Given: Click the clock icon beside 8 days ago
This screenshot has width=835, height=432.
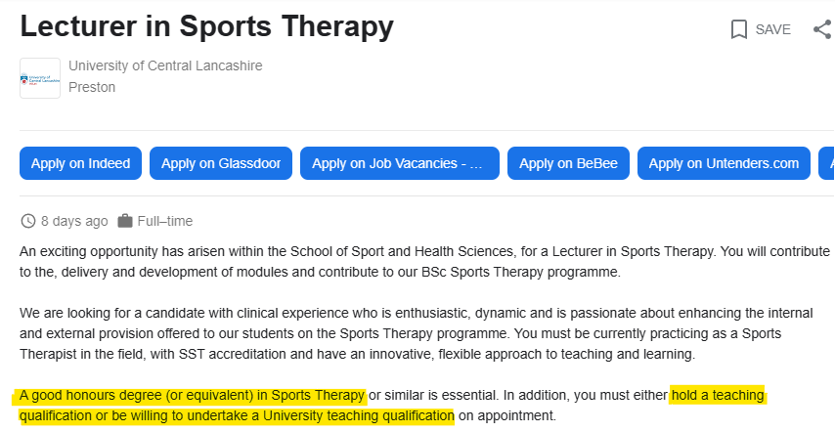Looking at the screenshot, I should 27,221.
